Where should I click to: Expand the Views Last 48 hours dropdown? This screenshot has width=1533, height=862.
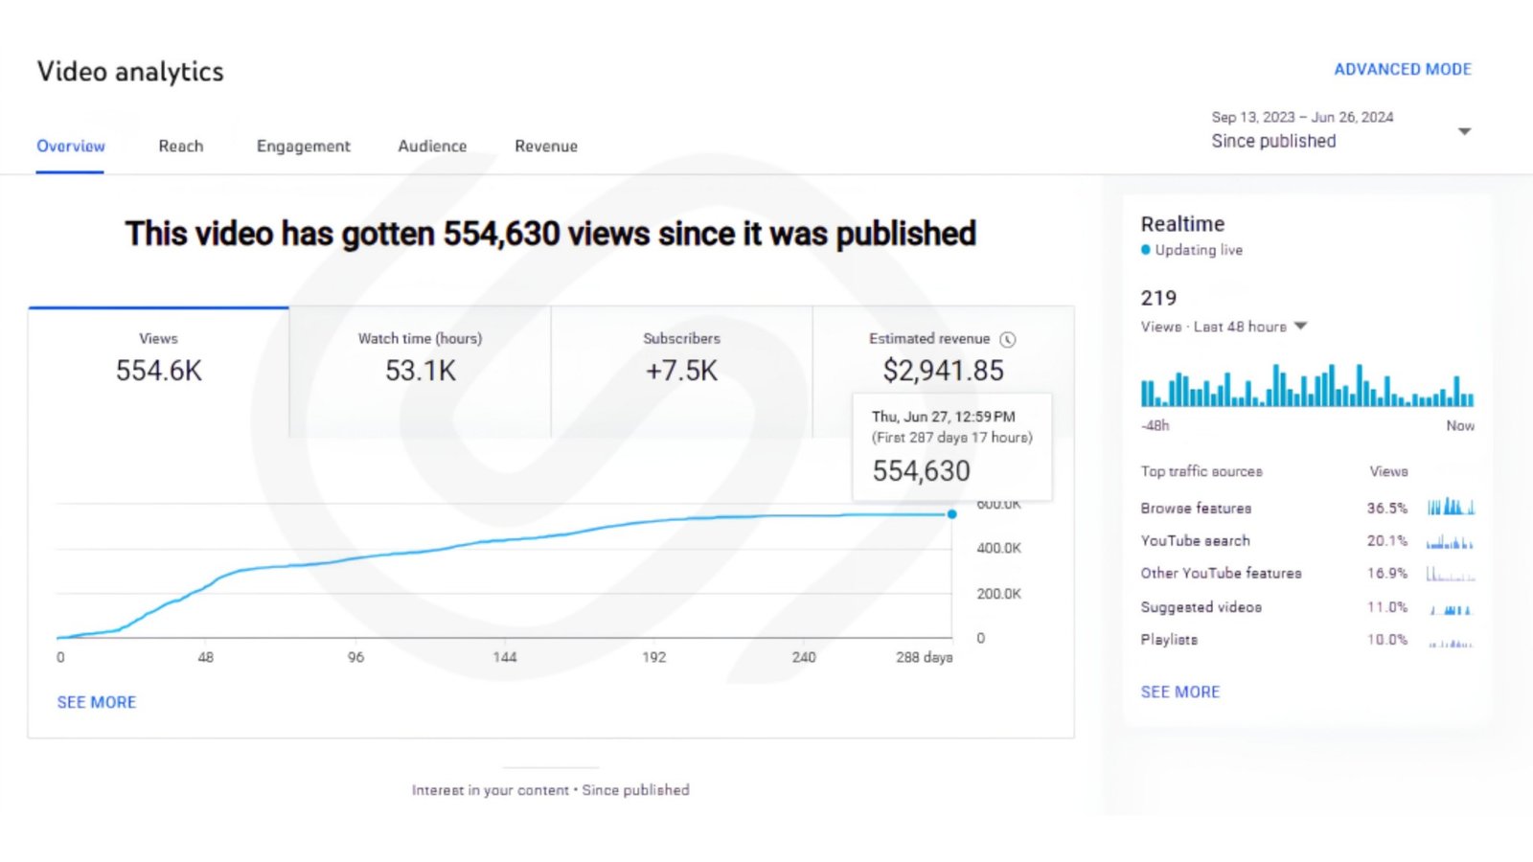coord(1300,326)
